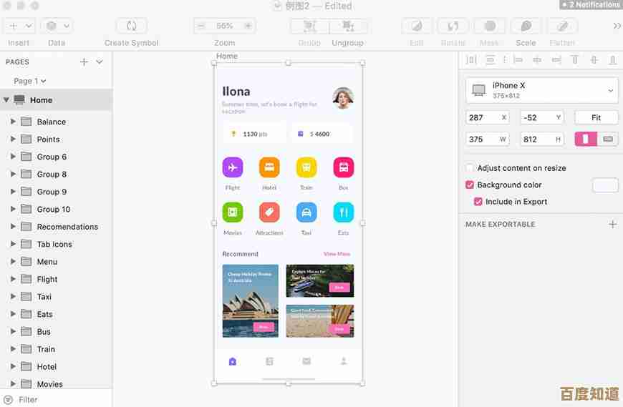The width and height of the screenshot is (623, 407).
Task: Enable Adjust content on resize
Action: (x=470, y=168)
